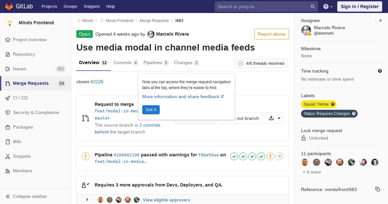
Task: Switch to the Commits tab
Action: click(x=126, y=63)
